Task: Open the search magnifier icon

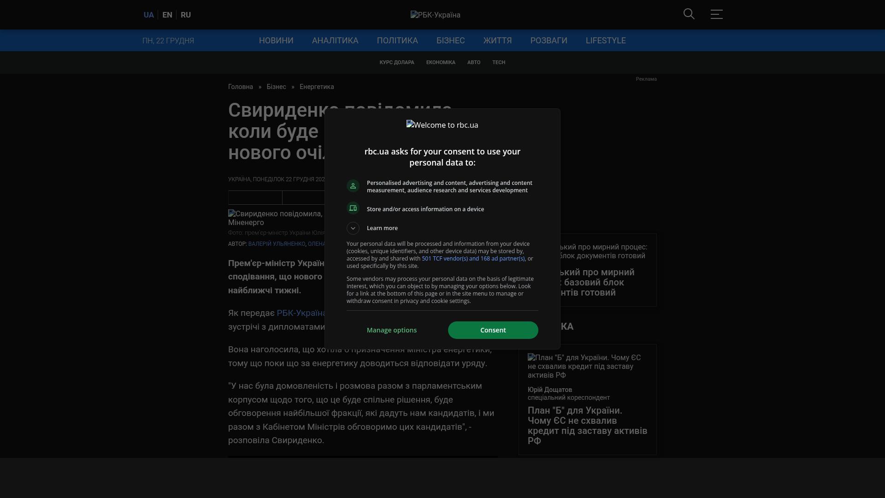Action: 689,14
